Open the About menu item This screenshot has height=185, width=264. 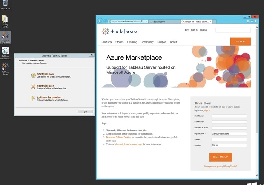(173, 42)
